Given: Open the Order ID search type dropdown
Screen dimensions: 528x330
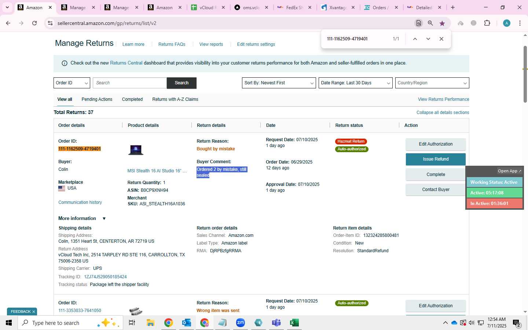Looking at the screenshot, I should click(72, 83).
